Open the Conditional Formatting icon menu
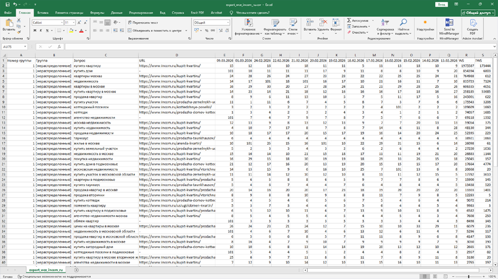Viewport: 498px width, 279px height. pos(248,23)
